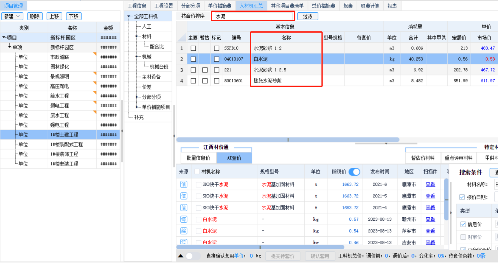The width and height of the screenshot is (498, 263).
Task: Click the price list's vertical scrollbar
Action: tap(446, 200)
